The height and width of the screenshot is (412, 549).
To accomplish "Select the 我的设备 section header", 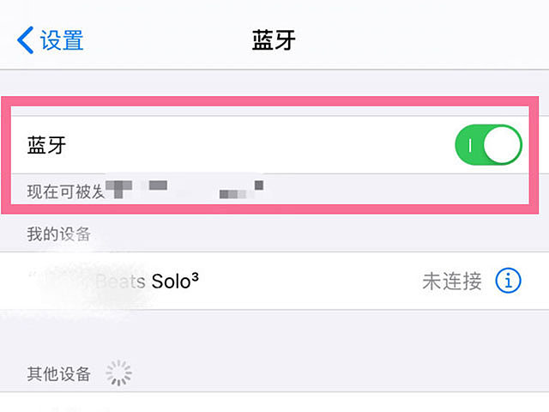I will coord(59,233).
